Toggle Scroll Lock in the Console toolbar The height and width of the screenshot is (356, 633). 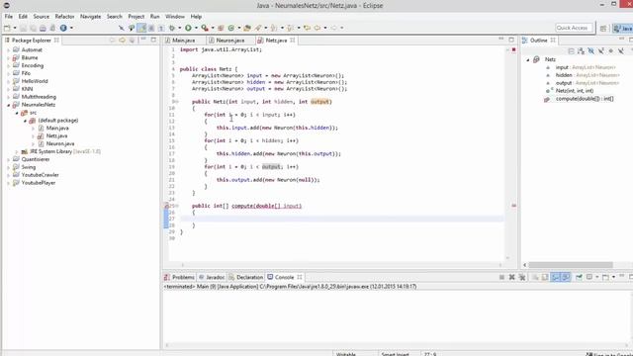point(545,277)
